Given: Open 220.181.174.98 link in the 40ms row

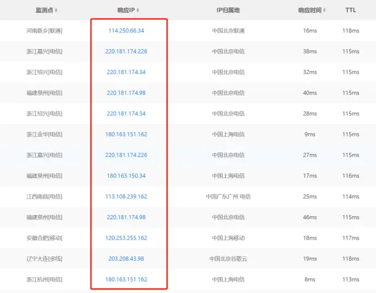Looking at the screenshot, I should click(x=126, y=93).
